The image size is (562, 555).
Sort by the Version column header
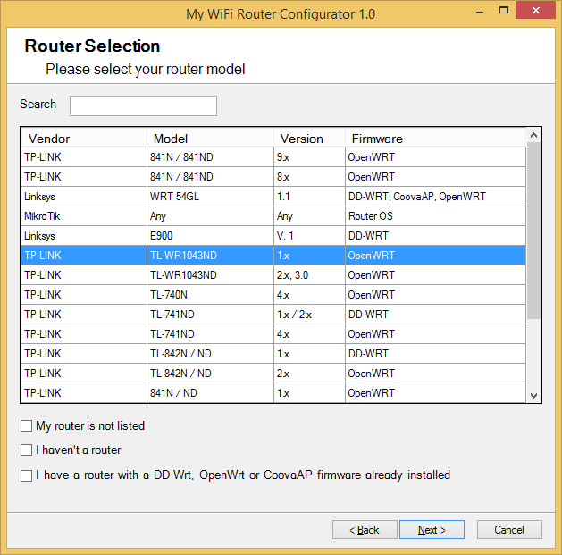pos(310,139)
